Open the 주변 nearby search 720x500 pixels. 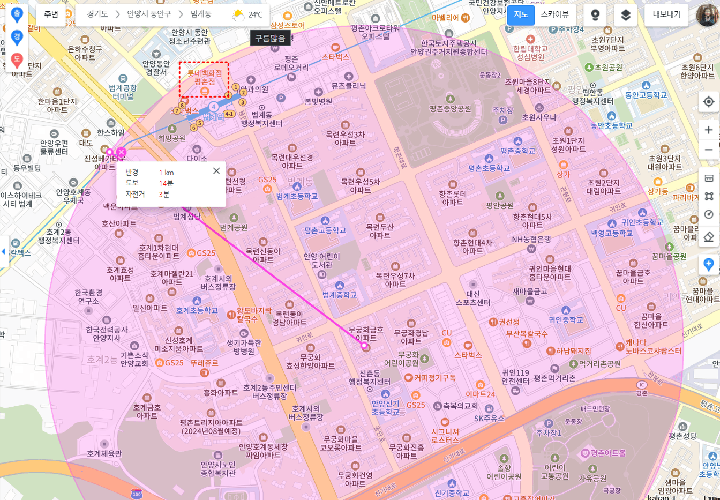click(x=51, y=14)
